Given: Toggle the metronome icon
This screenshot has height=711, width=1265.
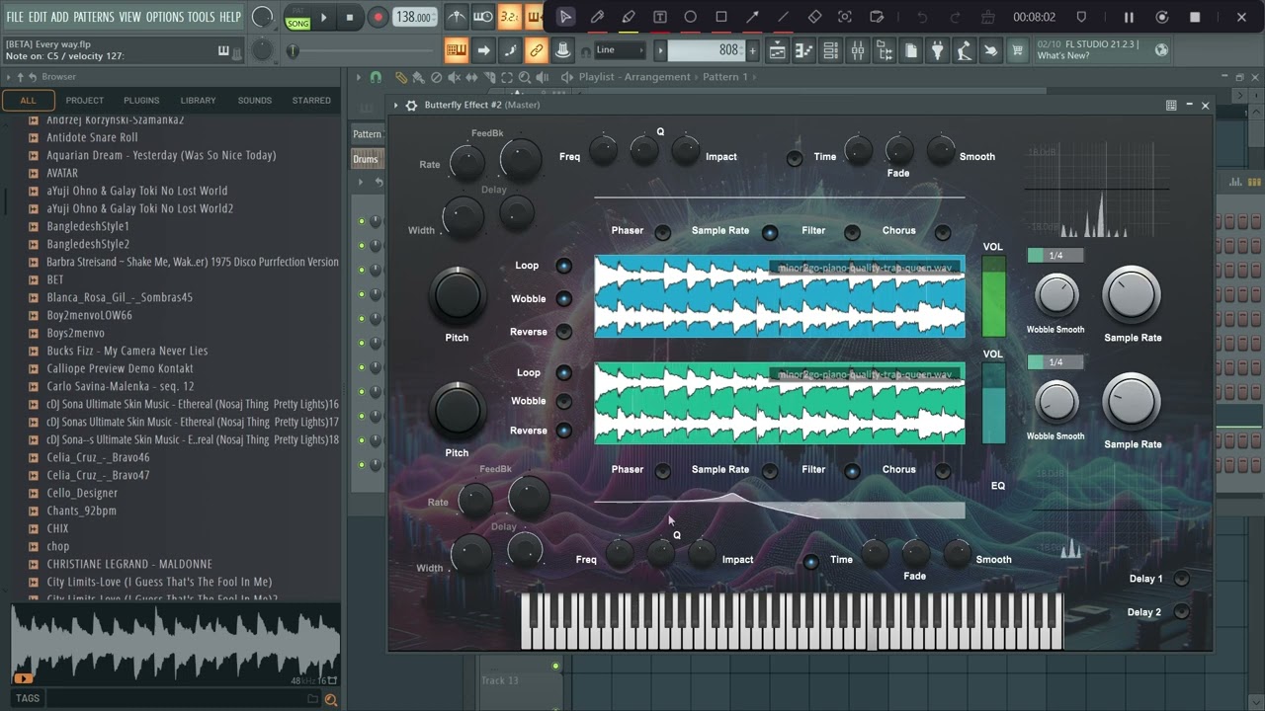Looking at the screenshot, I should (457, 17).
